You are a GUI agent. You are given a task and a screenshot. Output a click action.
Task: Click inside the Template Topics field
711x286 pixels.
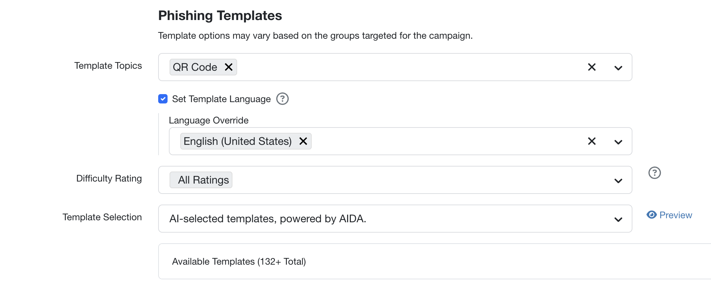tap(401, 67)
